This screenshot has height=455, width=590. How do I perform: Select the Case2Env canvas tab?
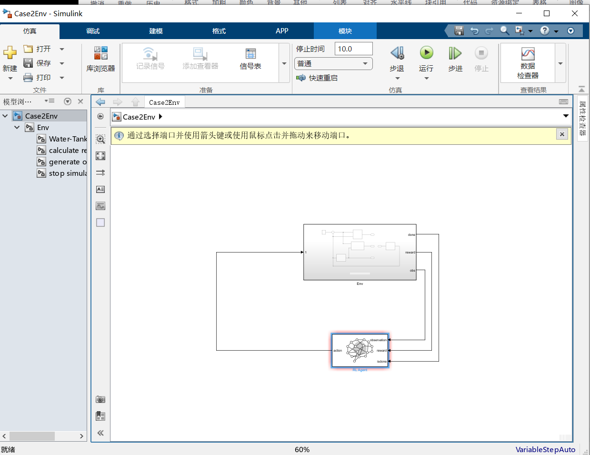pos(164,102)
